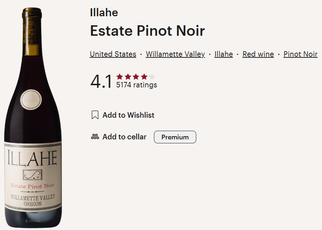
Task: Click the Vivino watermark under the bottle
Action: click(x=33, y=220)
